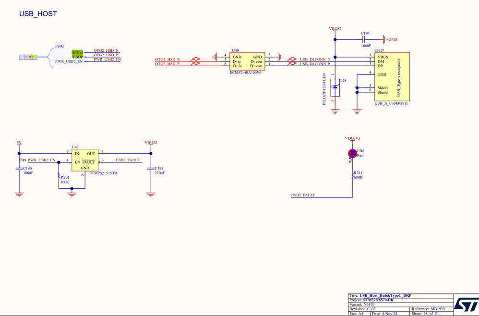
Task: Click the PB9 pin annotation
Action: [23, 160]
